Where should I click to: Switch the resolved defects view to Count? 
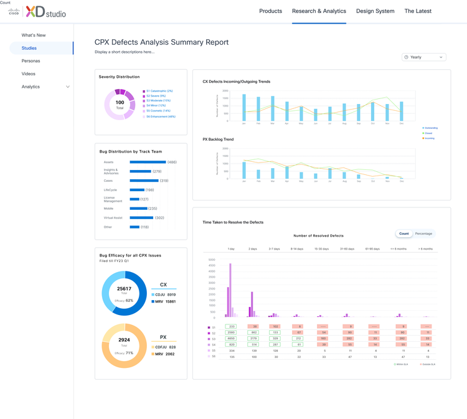click(404, 233)
